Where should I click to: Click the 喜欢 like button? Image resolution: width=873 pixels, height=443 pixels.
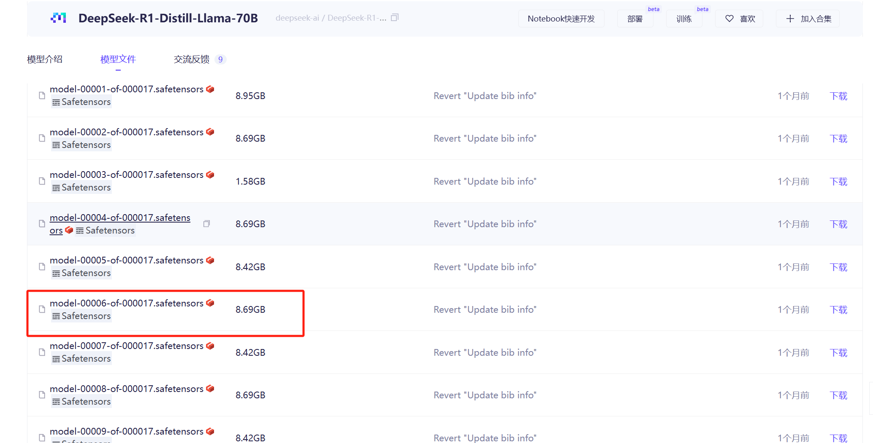click(x=739, y=19)
